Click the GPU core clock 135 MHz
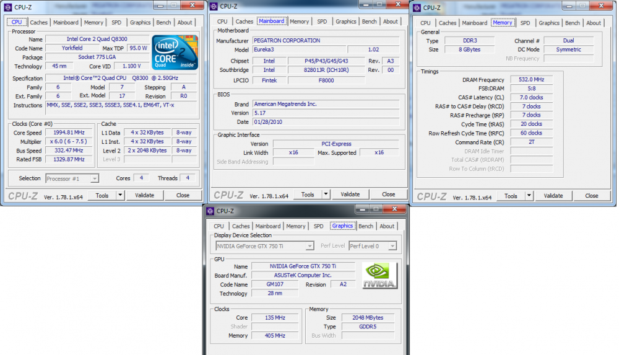The height and width of the screenshot is (355, 619). (x=275, y=317)
